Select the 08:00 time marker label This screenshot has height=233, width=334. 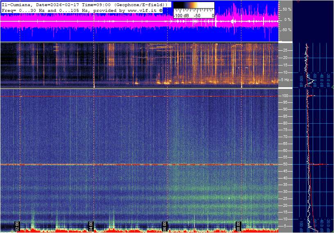click(239, 225)
